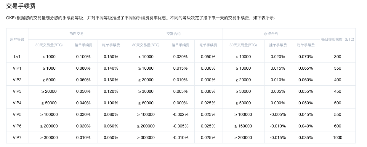
Task: Select the VIP2 user level cell
Action: (17, 80)
